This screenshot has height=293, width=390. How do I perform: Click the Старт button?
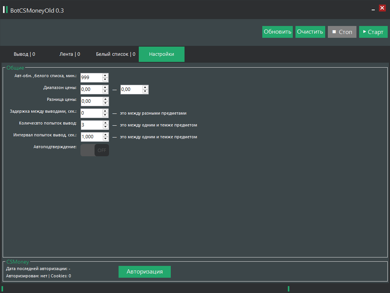pyautogui.click(x=373, y=32)
